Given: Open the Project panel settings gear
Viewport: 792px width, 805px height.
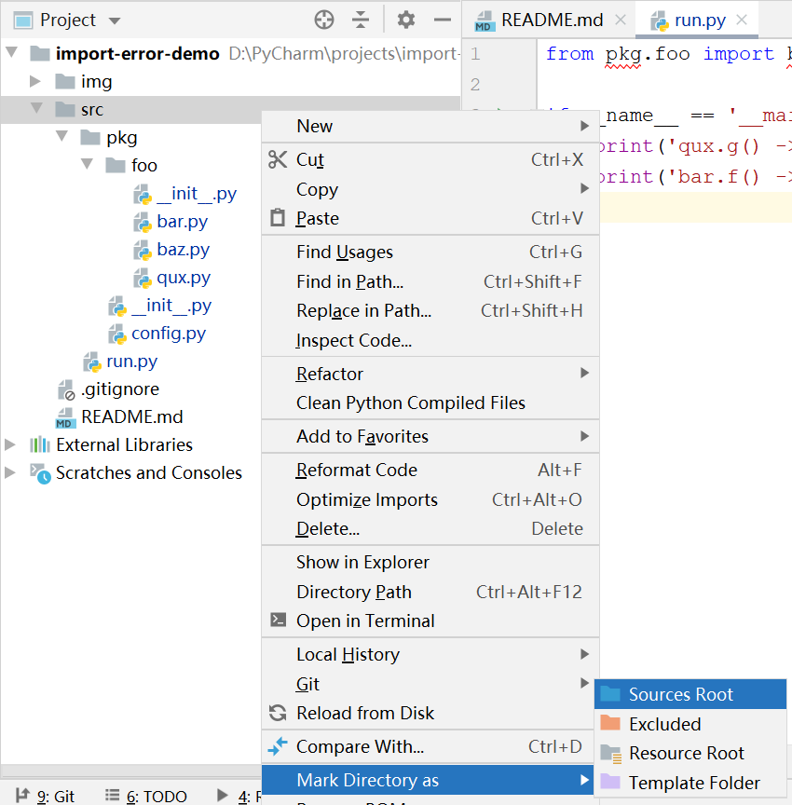Looking at the screenshot, I should pos(406,20).
